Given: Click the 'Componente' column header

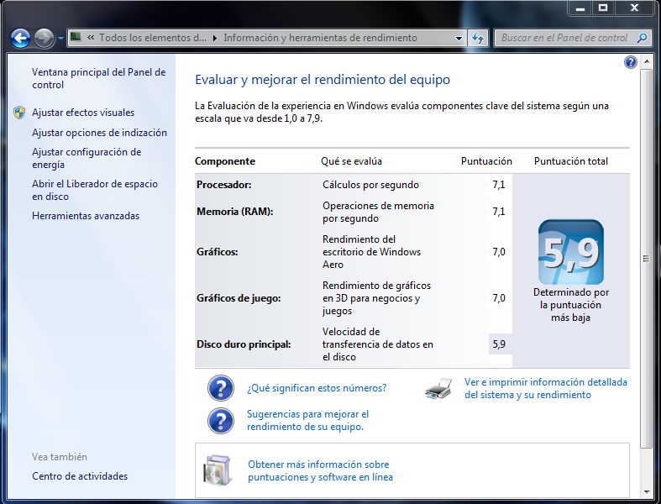Looking at the screenshot, I should coord(225,161).
